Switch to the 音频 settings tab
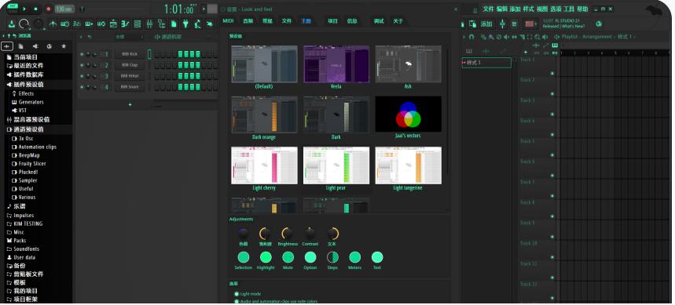Screen dimensions: 675x305 pyautogui.click(x=248, y=21)
